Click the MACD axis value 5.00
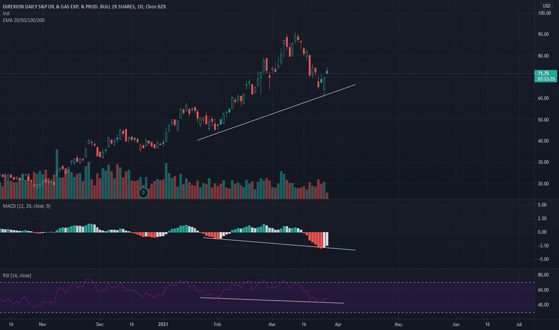This screenshot has width=559, height=330. pos(542,205)
